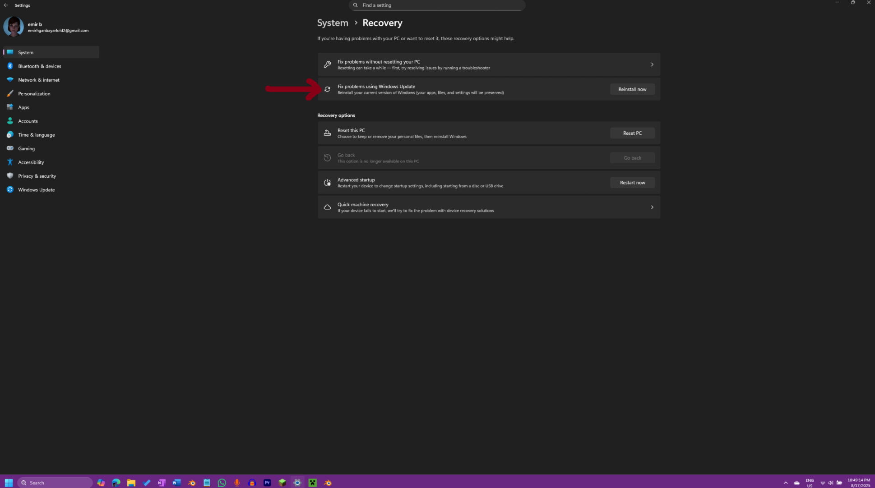Click the System breadcrumb link
The height and width of the screenshot is (488, 875).
pyautogui.click(x=333, y=23)
